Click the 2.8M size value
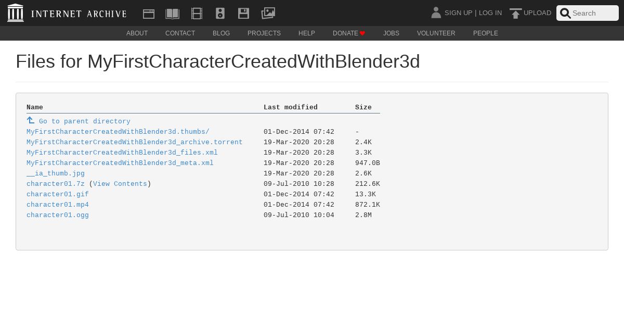Screen dimensions: 624x328 (x=363, y=215)
